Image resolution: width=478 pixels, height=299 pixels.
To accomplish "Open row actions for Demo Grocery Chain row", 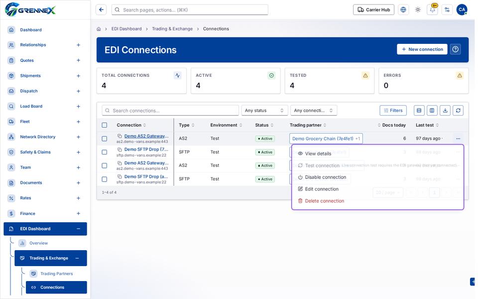I will 458,139.
